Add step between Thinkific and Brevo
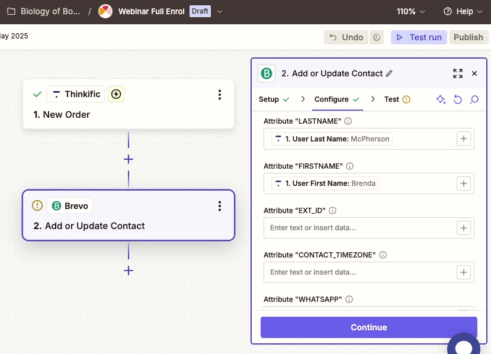The image size is (491, 354). point(129,159)
